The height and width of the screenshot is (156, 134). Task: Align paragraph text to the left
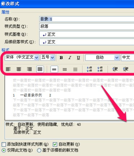[x=8, y=69]
